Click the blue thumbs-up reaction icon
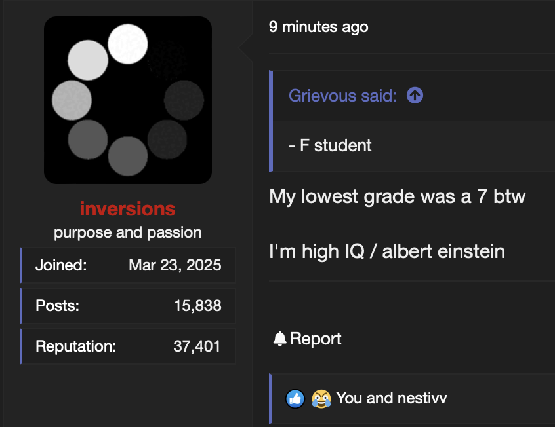Image resolution: width=555 pixels, height=427 pixels. pos(295,398)
